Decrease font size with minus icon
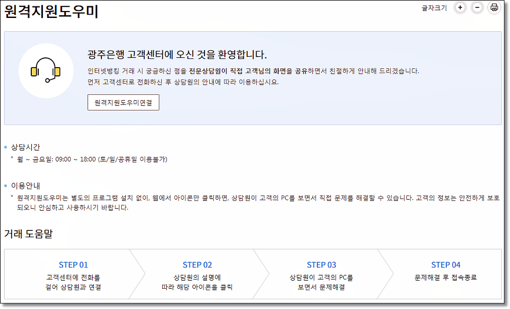This screenshot has height=309, width=510. [477, 8]
